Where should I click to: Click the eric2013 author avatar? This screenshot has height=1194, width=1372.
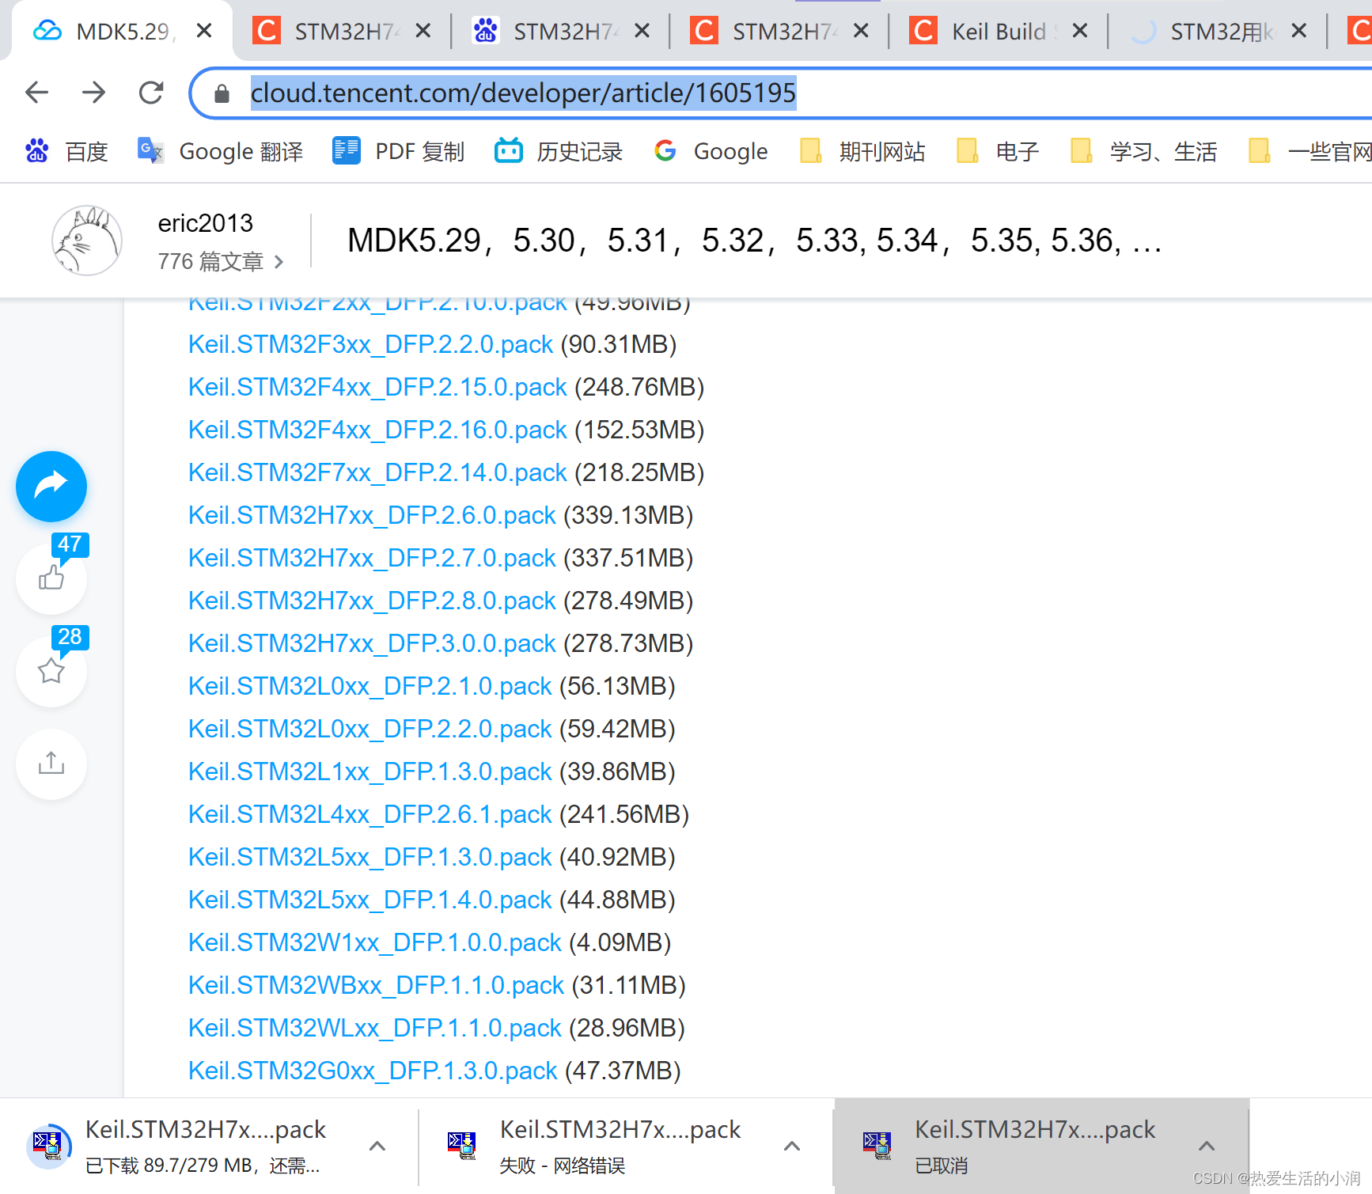pos(87,240)
